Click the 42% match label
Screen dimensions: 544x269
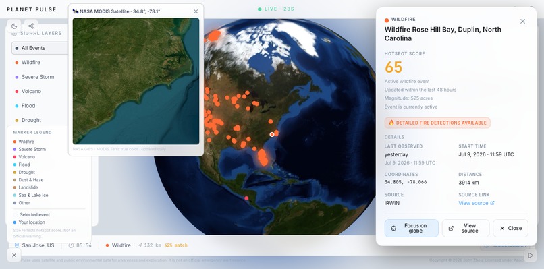(x=176, y=245)
